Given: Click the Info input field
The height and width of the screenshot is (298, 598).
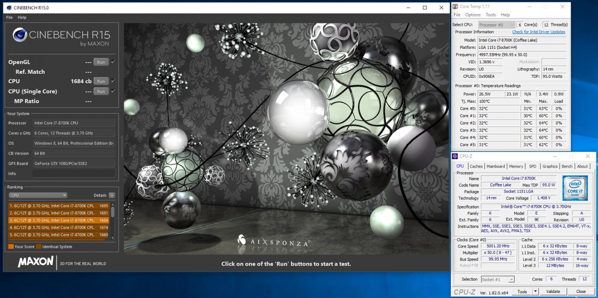Looking at the screenshot, I should (74, 173).
